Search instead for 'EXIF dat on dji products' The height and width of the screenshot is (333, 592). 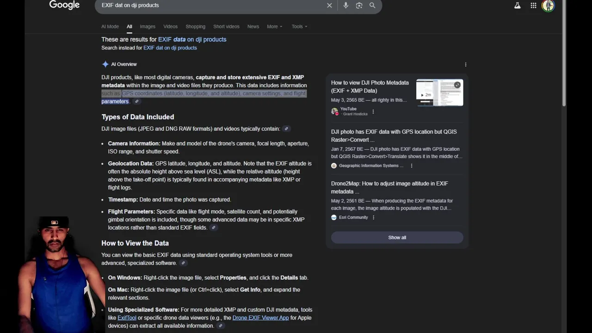[x=170, y=48]
